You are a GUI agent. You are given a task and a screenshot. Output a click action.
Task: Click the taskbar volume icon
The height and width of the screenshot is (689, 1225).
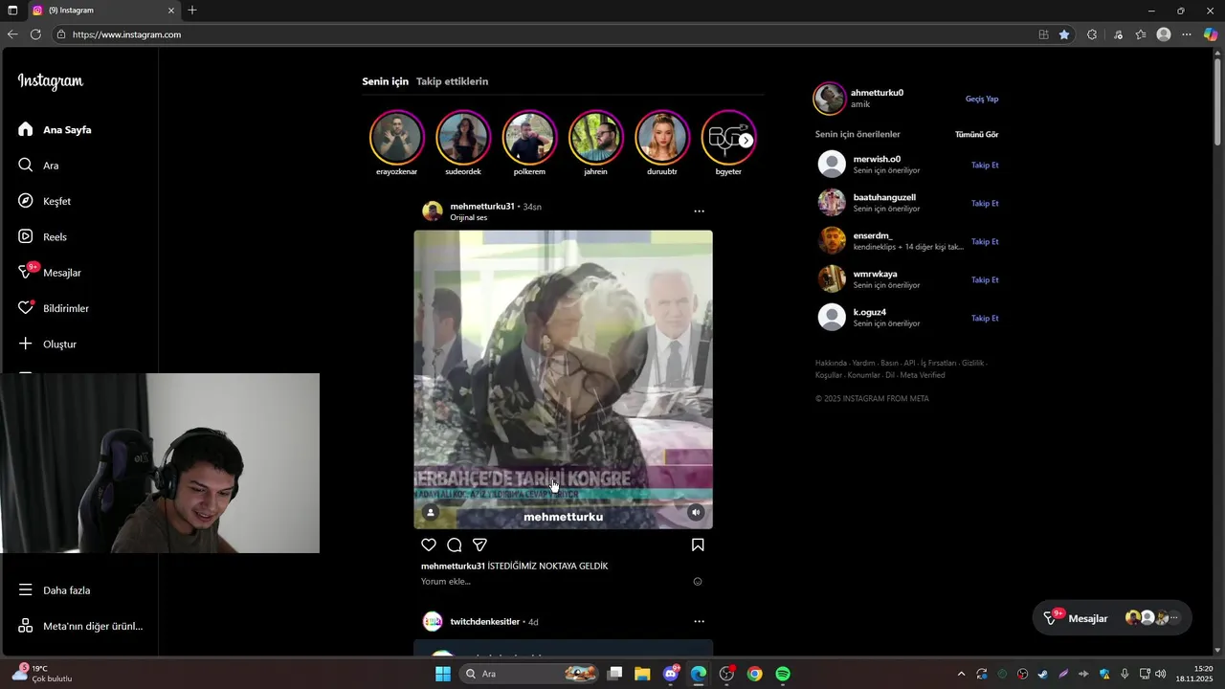pyautogui.click(x=1161, y=674)
